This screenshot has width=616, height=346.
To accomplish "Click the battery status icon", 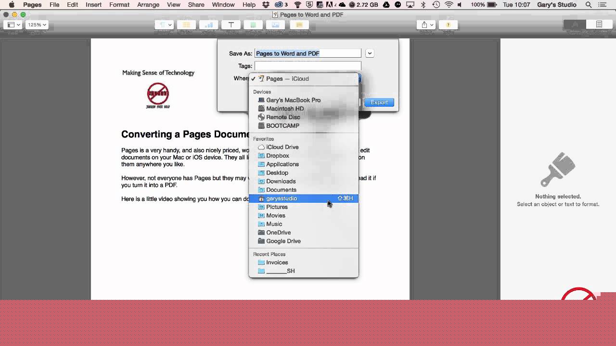I will coord(492,5).
